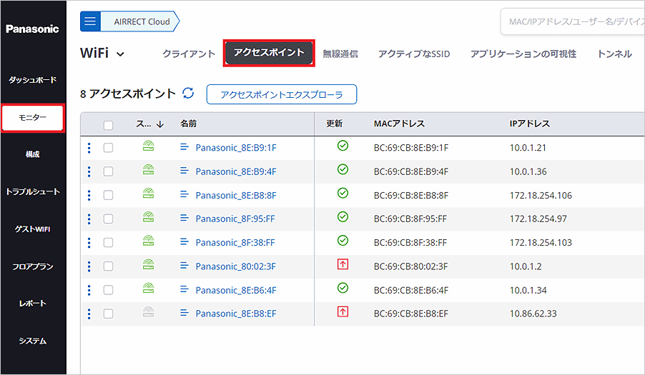Expand the WiFi dropdown chevron
Image resolution: width=645 pixels, height=375 pixels.
point(120,54)
